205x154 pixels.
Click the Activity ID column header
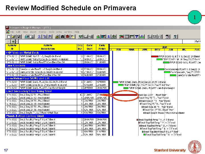12,47
